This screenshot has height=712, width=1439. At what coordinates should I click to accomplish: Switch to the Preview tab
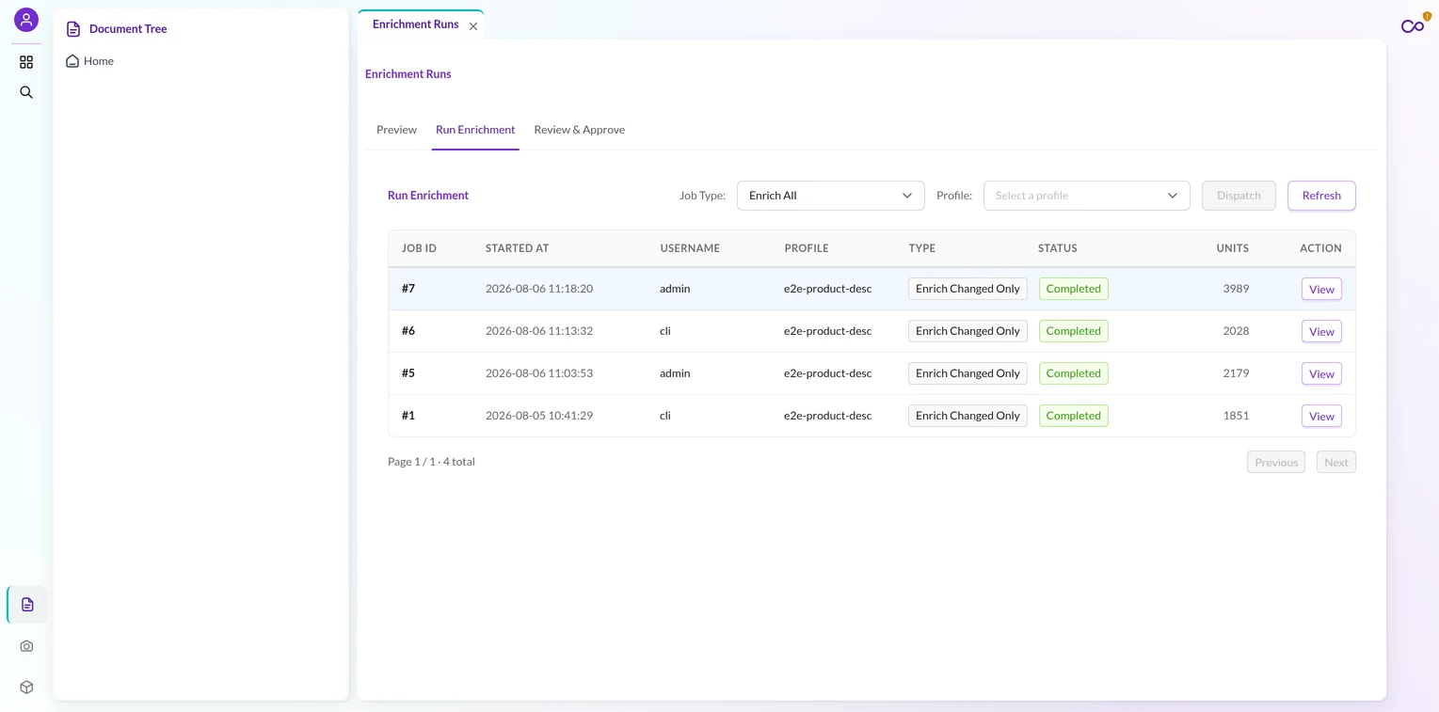[x=396, y=130]
